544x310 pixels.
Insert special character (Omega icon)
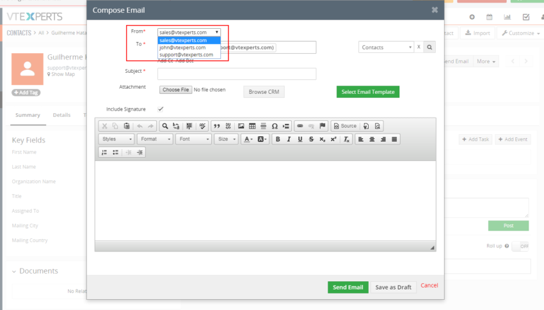click(275, 126)
